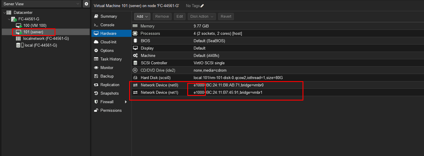Open the gear settings next to Server View
Viewport: 424px width, 156px height.
tap(86, 4)
